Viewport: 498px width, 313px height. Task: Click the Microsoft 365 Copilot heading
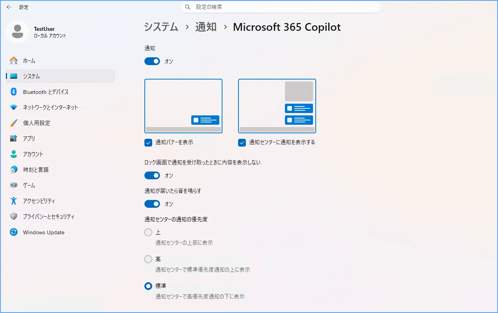pyautogui.click(x=287, y=27)
